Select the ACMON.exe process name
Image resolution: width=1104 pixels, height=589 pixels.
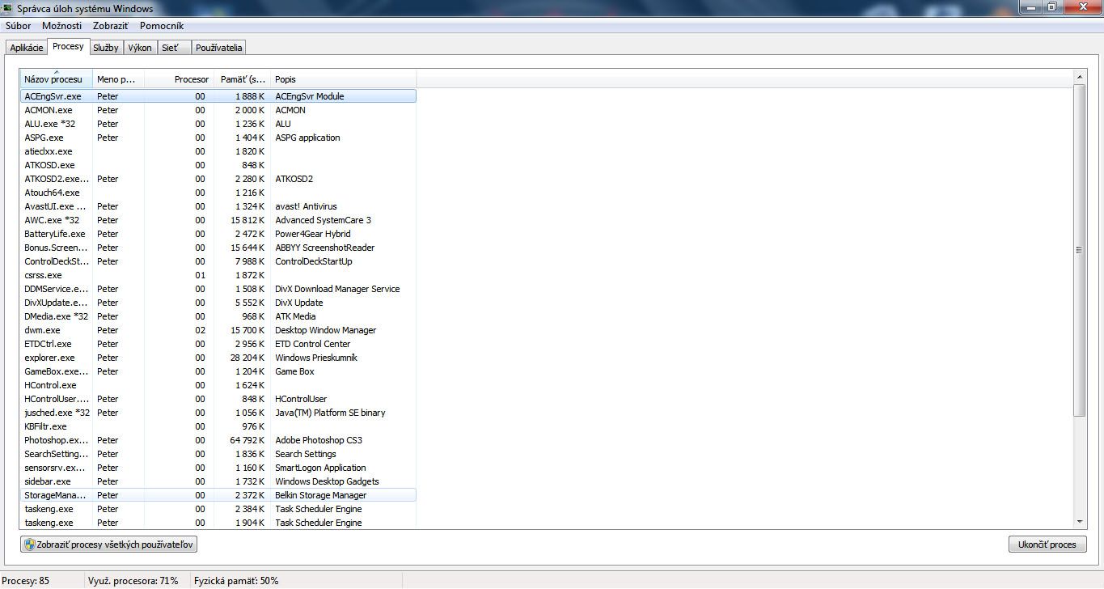[49, 110]
